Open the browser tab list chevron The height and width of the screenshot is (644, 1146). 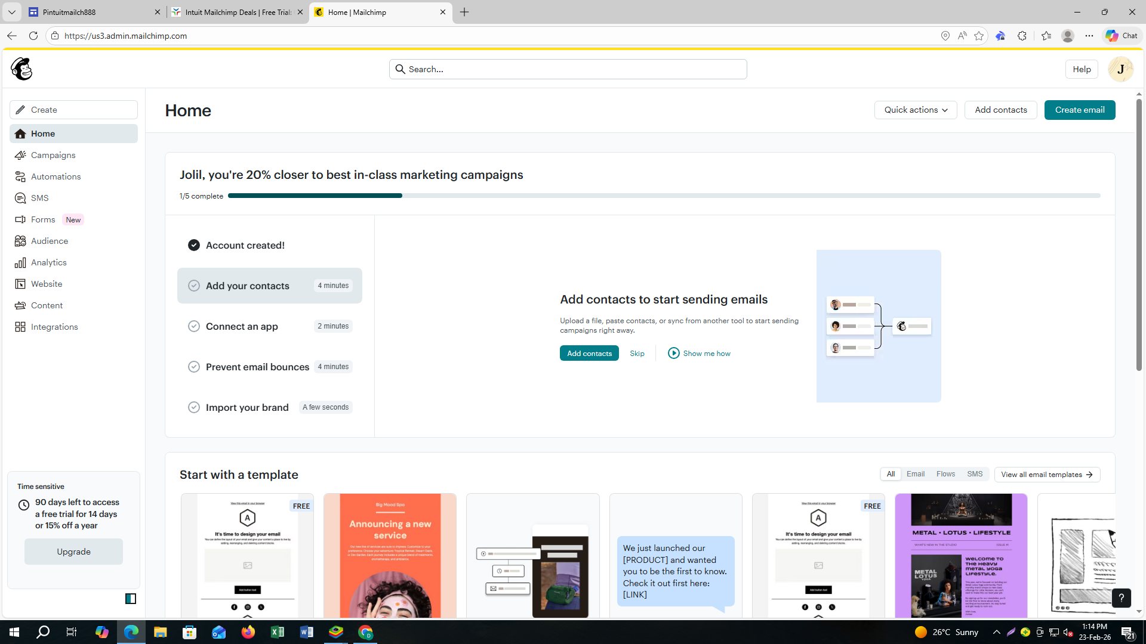point(12,12)
